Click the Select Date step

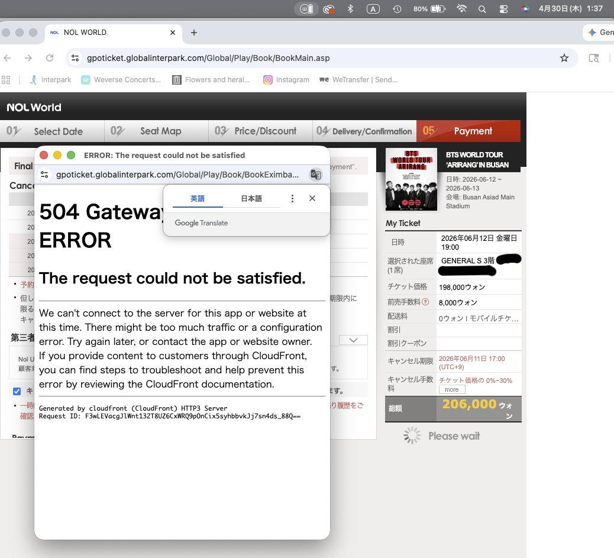click(x=52, y=131)
